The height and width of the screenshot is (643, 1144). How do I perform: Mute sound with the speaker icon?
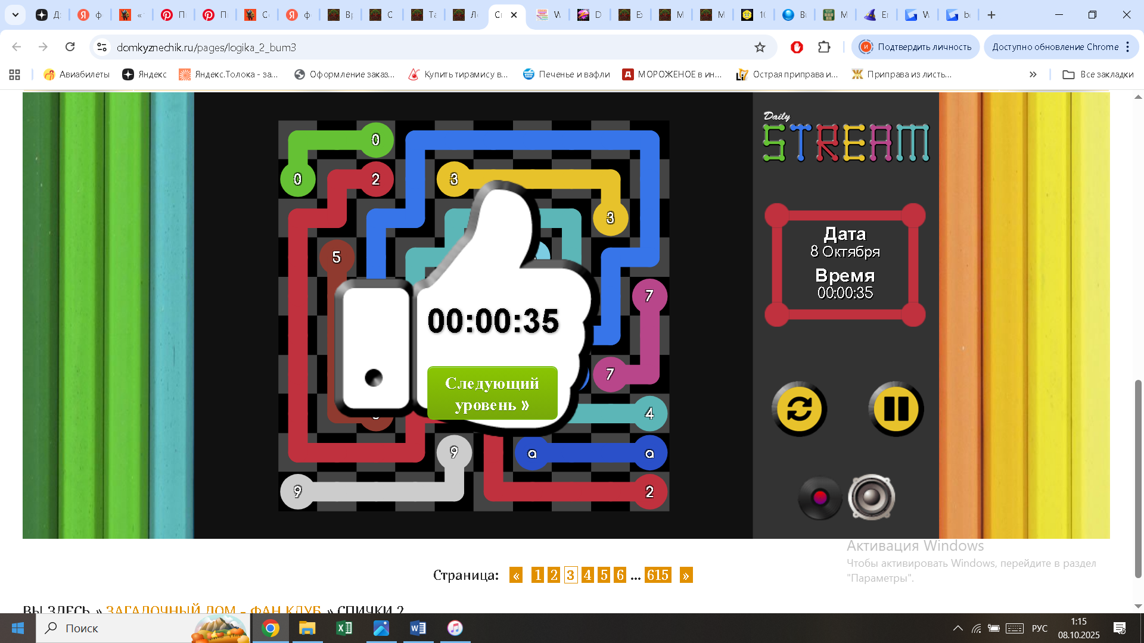pos(871,498)
